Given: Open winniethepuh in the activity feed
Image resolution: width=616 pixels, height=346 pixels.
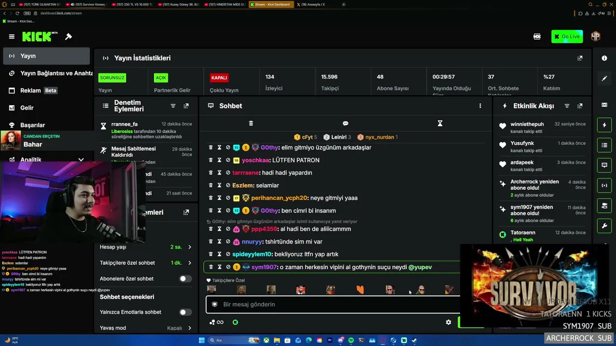Looking at the screenshot, I should (527, 124).
